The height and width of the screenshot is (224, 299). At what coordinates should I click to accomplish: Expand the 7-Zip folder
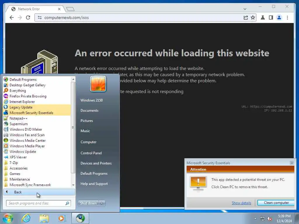click(37, 162)
